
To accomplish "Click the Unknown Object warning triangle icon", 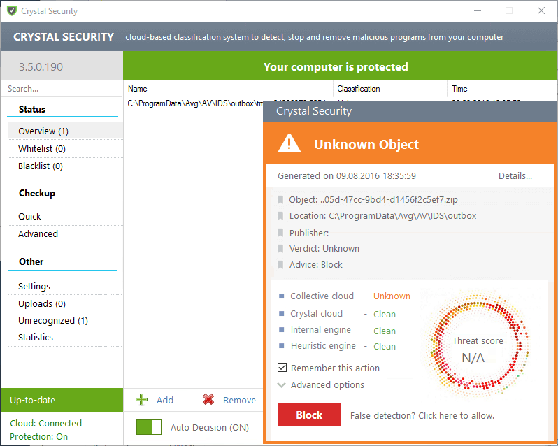I will tap(289, 143).
